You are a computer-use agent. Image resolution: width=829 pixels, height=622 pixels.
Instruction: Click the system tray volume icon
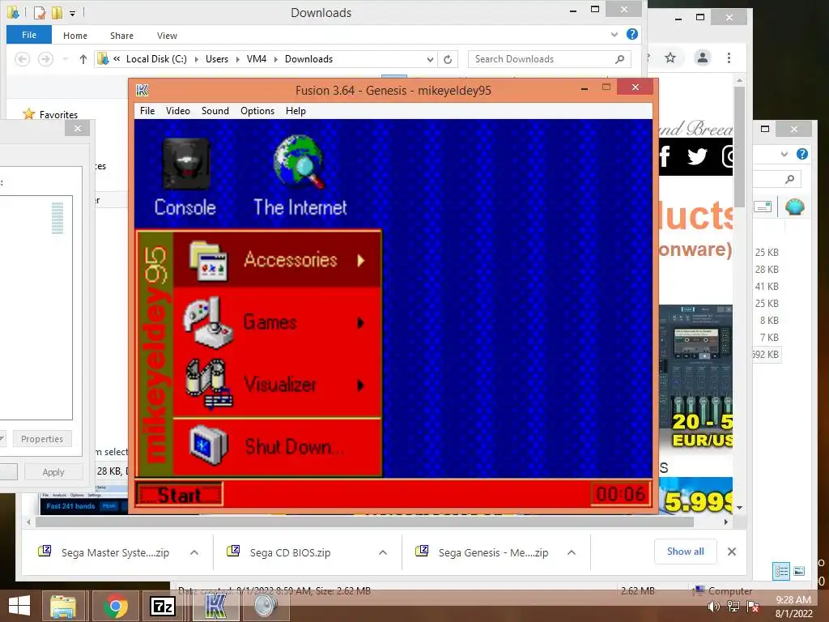pos(714,607)
